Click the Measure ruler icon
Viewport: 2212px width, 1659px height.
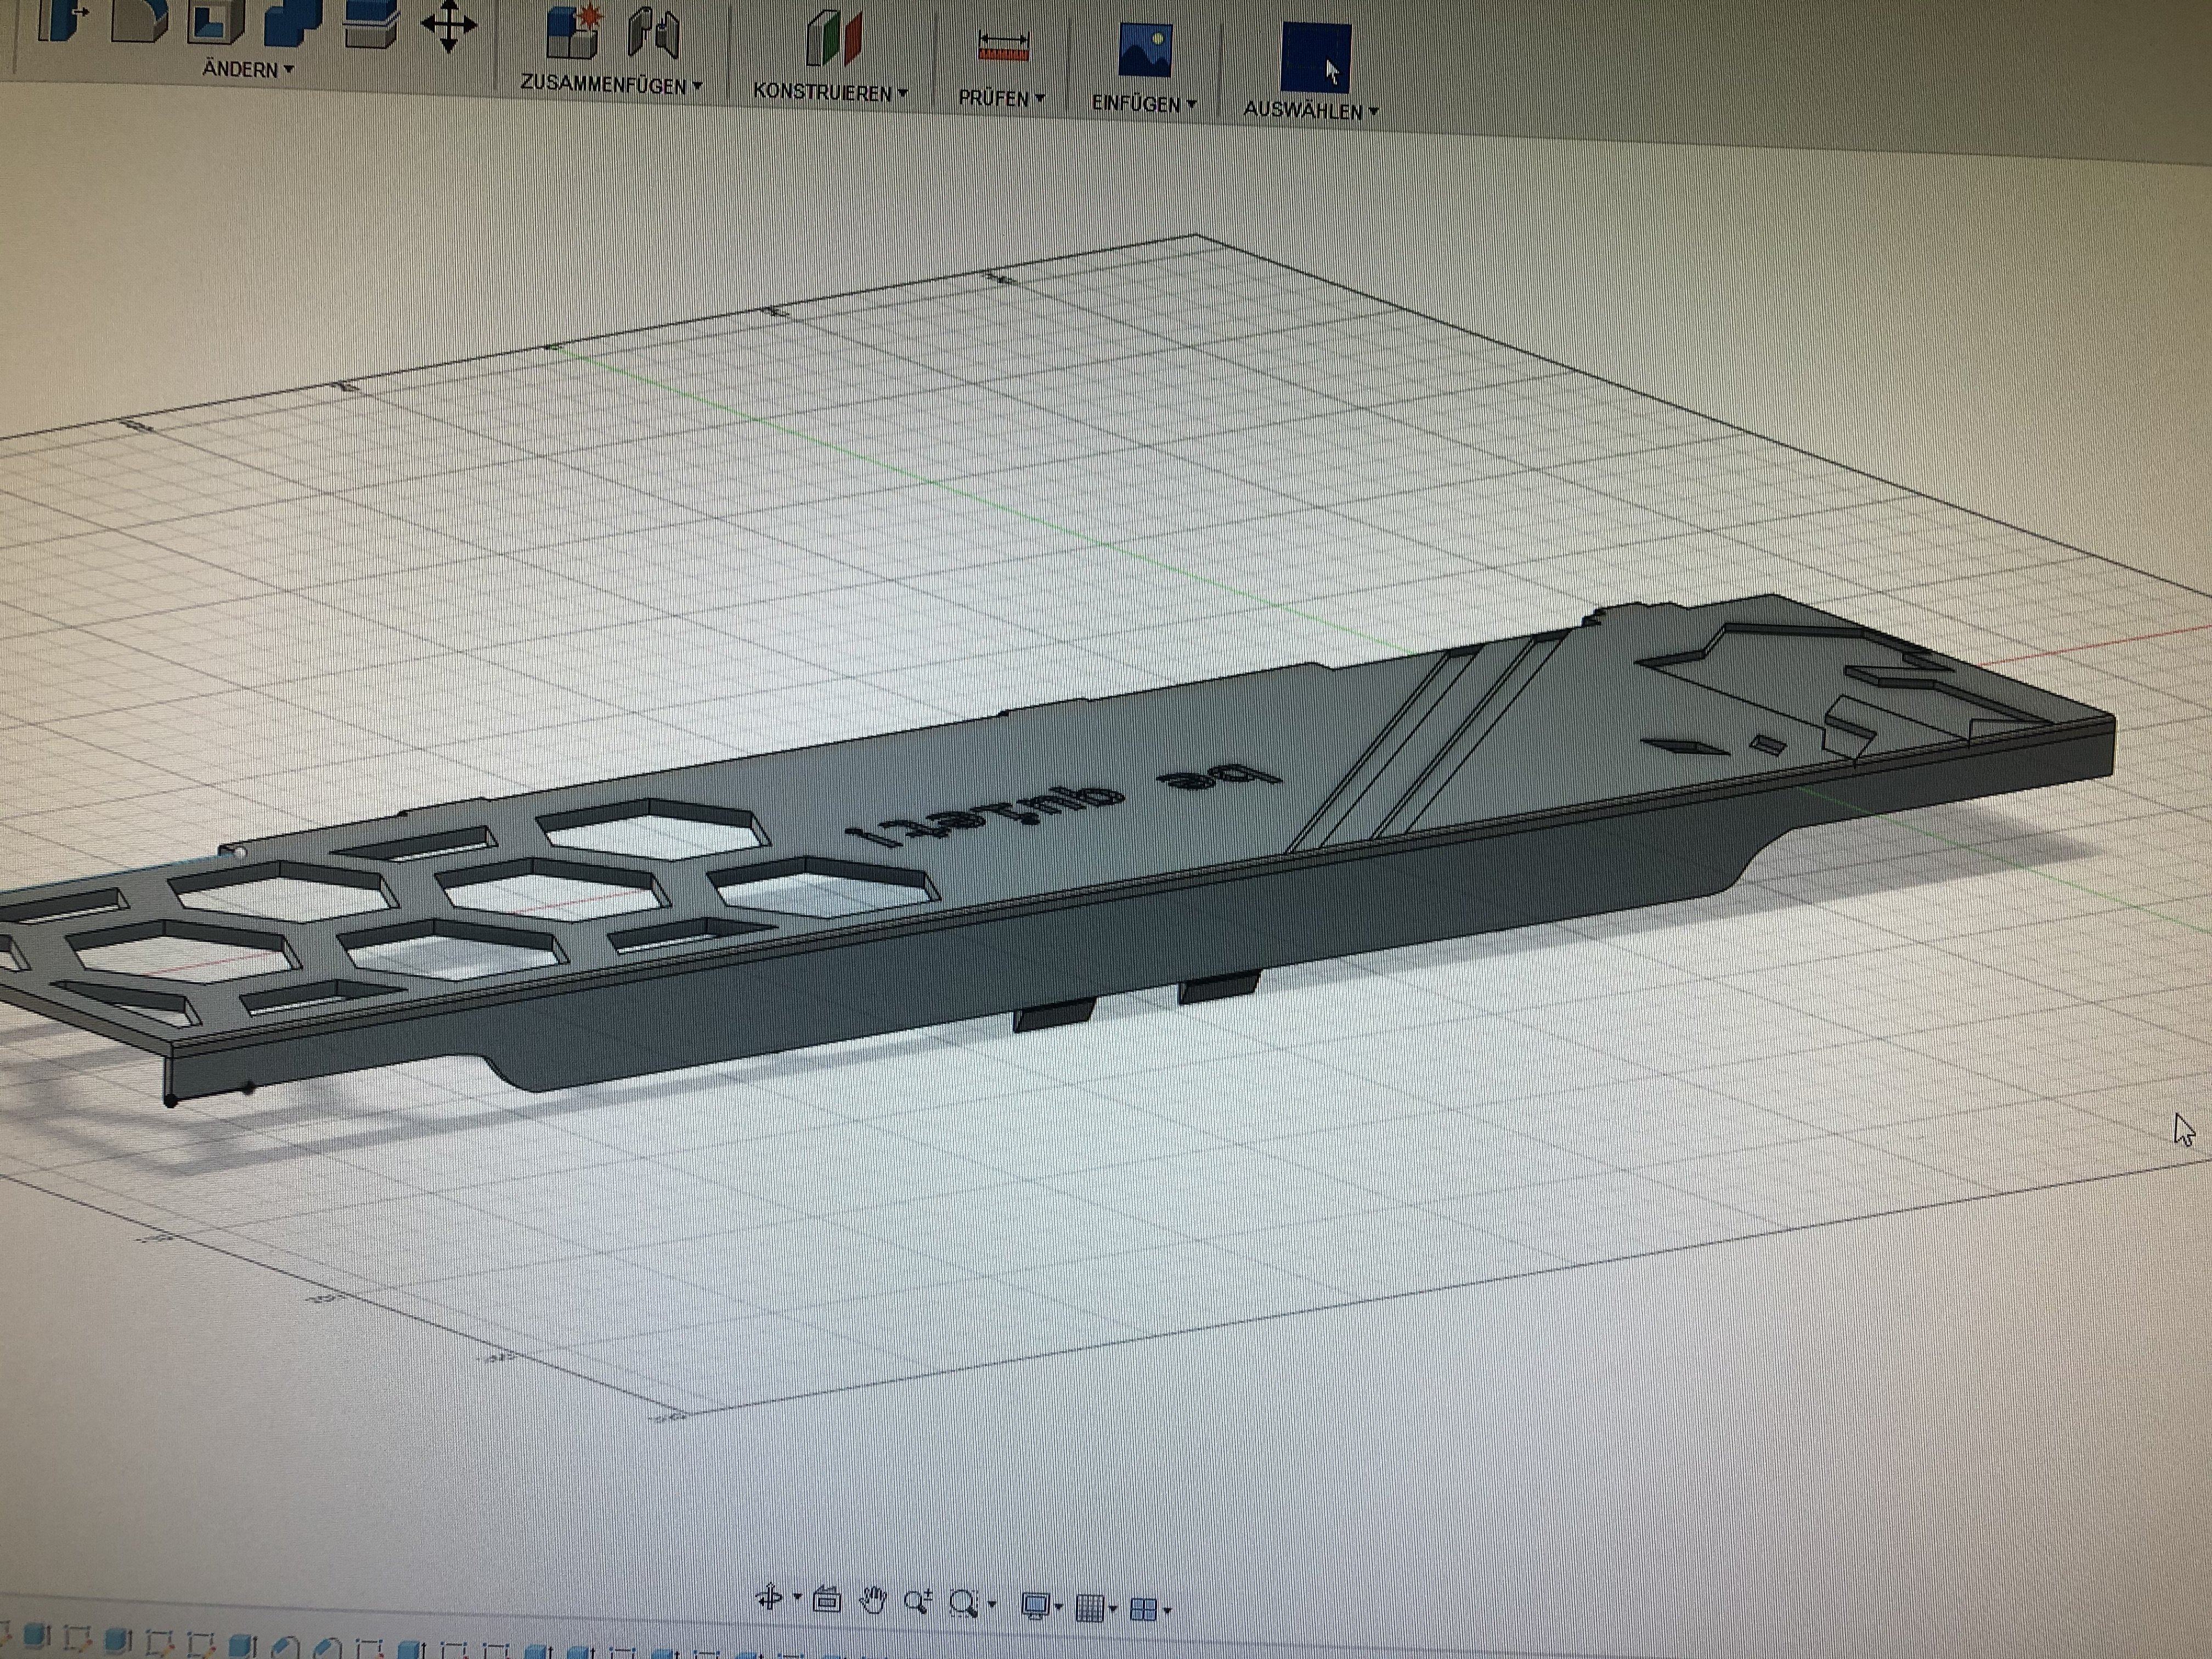pos(1003,47)
